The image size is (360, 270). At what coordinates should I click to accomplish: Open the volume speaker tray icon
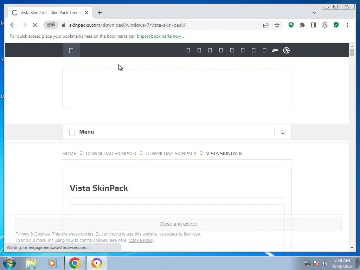(x=324, y=263)
